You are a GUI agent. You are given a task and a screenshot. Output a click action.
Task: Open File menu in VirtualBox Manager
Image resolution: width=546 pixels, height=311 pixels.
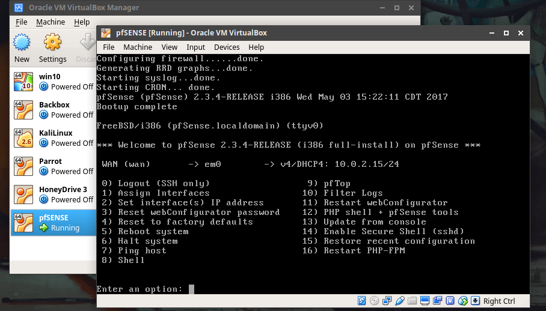(x=21, y=22)
